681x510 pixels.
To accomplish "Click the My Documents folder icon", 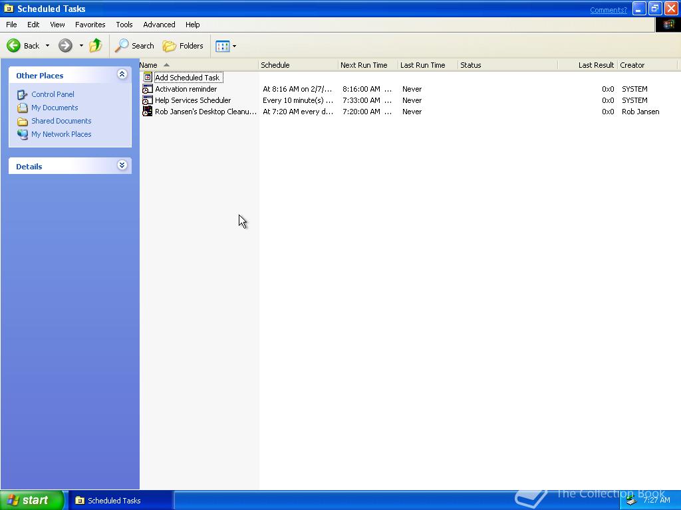I will pyautogui.click(x=22, y=108).
